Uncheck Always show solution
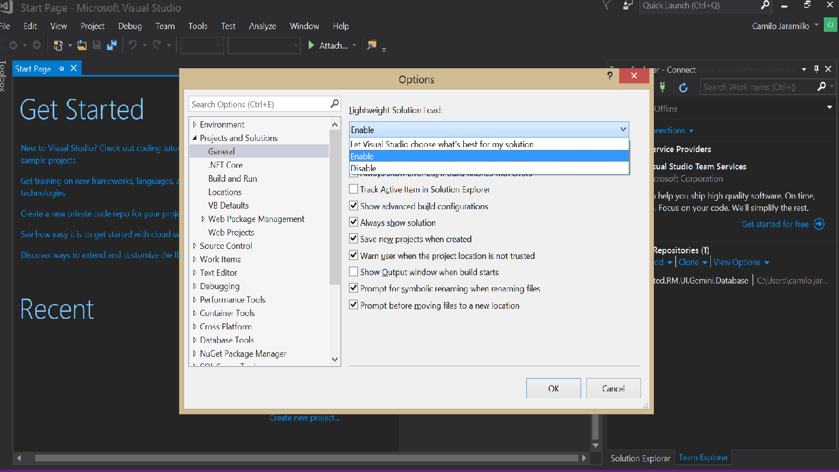Screen dimensions: 839x472 pos(353,222)
